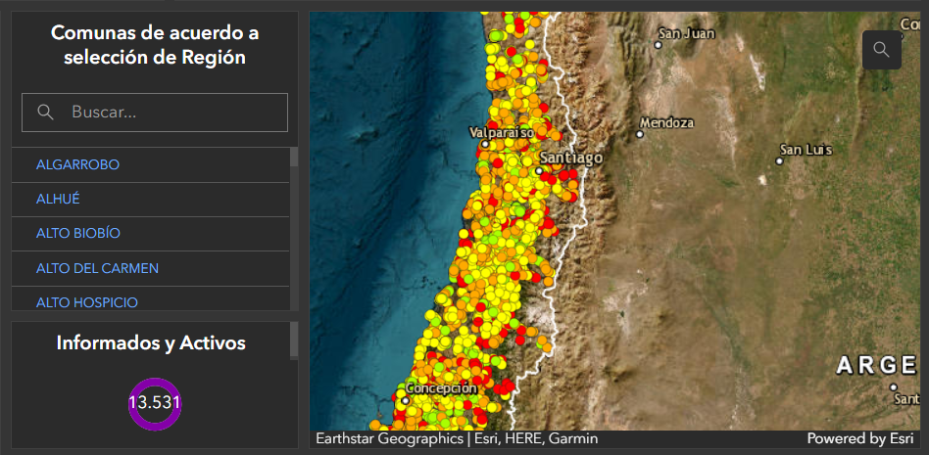Viewport: 929px width, 455px height.
Task: Click the Informados y Activos panel title
Action: click(x=151, y=343)
